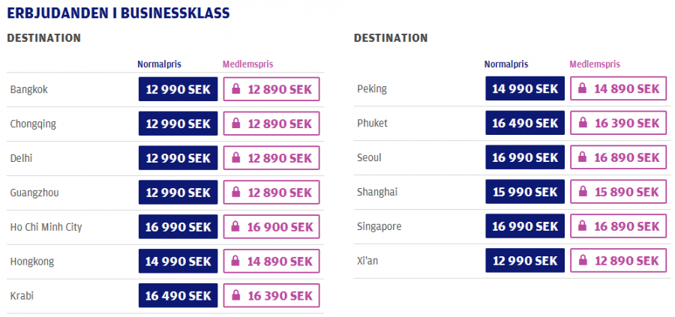This screenshot has width=675, height=317.
Task: Select Bangkok normal price 12 990 SEK
Action: pyautogui.click(x=178, y=89)
